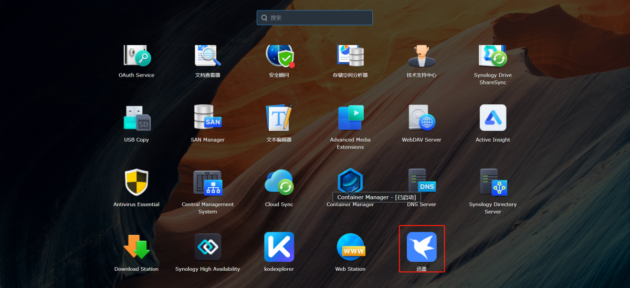Screen dimensions: 630x288
Task: Launch Antivirus Essential
Action: 136,182
